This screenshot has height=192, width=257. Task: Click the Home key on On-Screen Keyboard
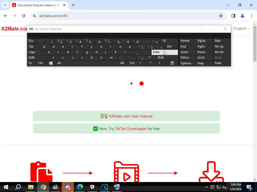(x=187, y=41)
